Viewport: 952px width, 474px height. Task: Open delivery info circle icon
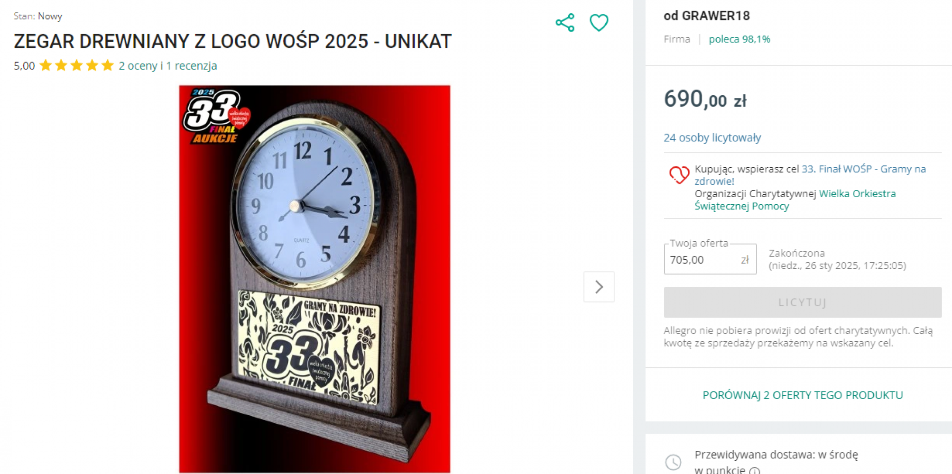[x=755, y=471]
